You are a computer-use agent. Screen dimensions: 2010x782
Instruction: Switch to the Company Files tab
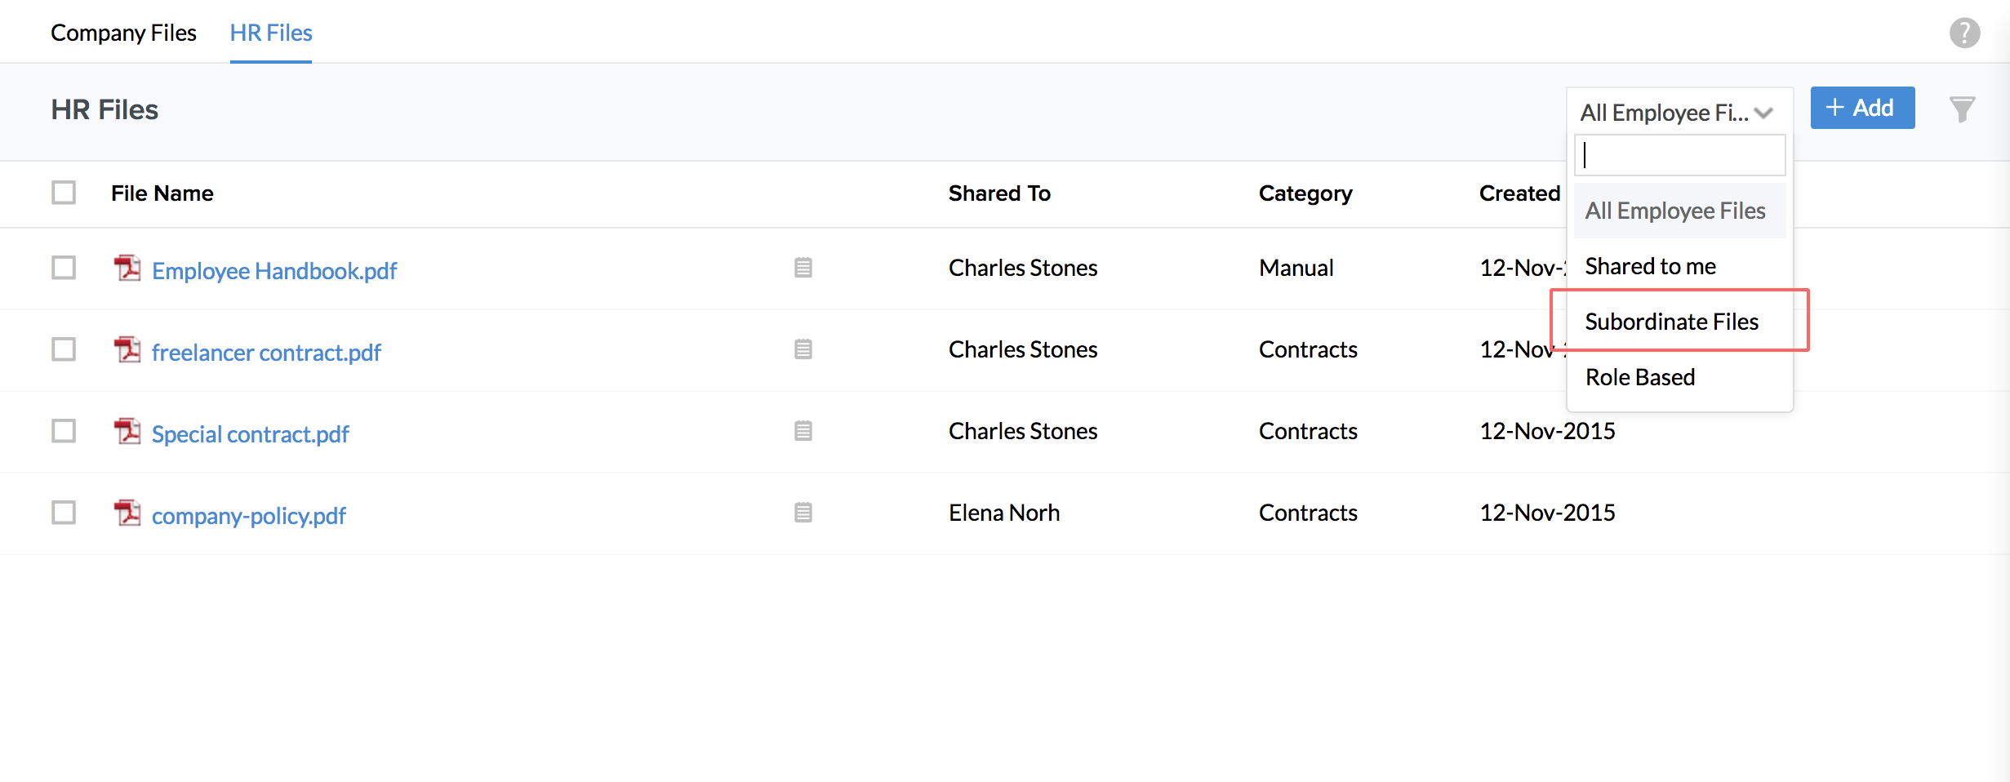point(123,33)
